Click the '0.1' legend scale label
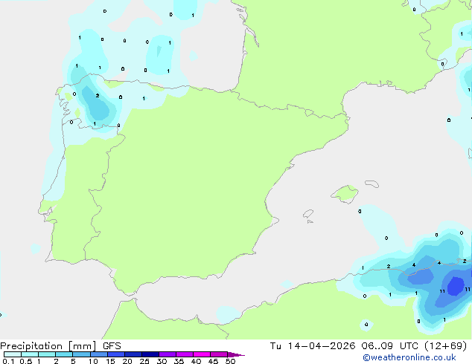The height and width of the screenshot is (364, 472). click(8, 361)
